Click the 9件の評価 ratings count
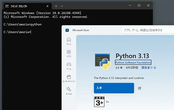 coord(132,67)
